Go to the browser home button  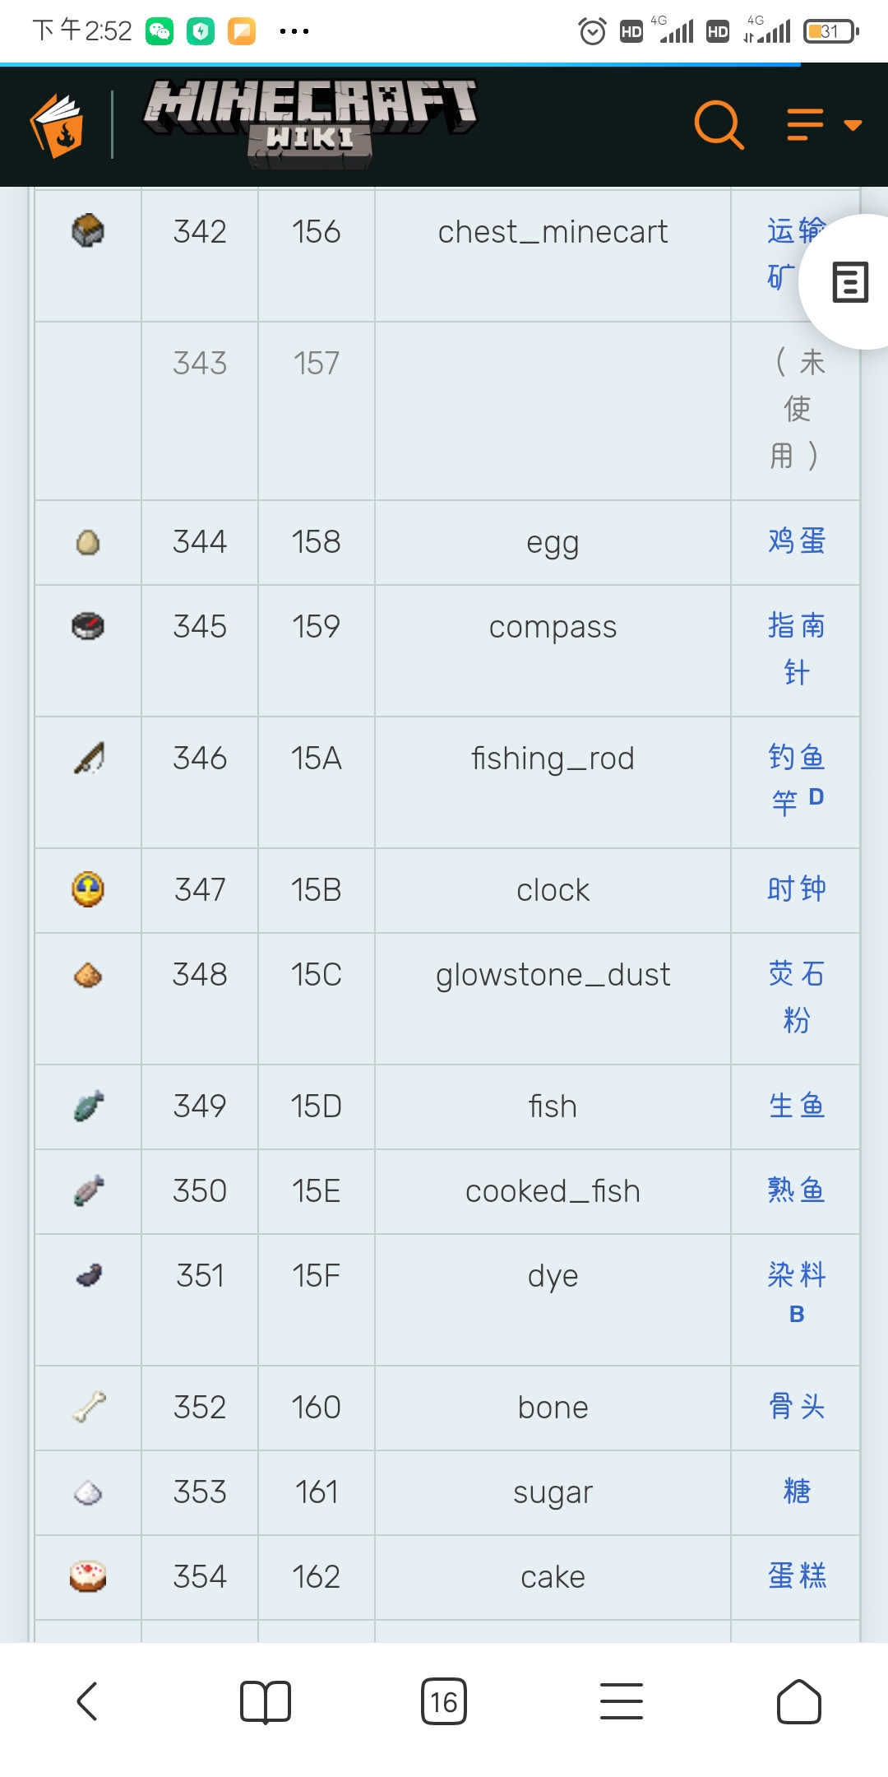point(798,1700)
